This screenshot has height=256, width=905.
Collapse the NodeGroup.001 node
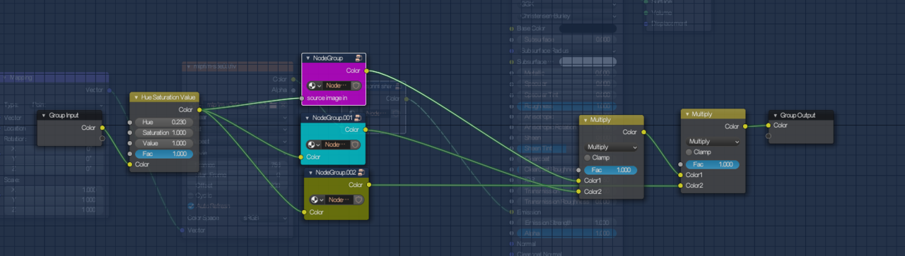point(308,118)
